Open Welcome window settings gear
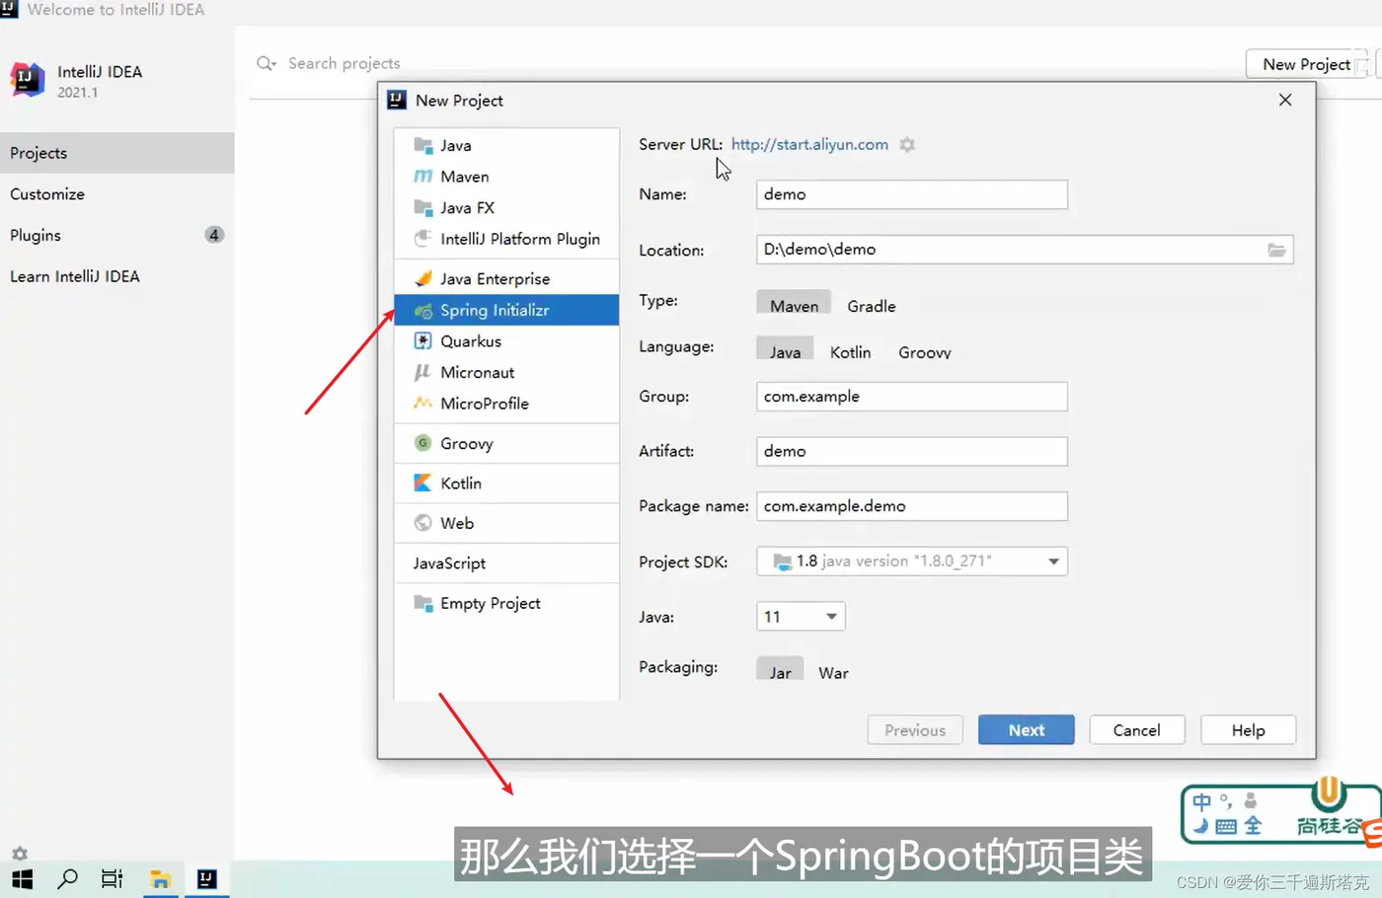 click(20, 854)
